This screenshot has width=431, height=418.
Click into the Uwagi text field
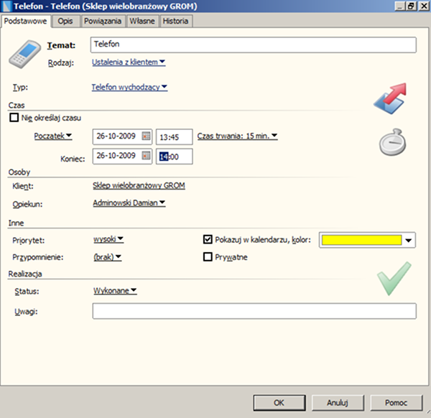tap(254, 311)
